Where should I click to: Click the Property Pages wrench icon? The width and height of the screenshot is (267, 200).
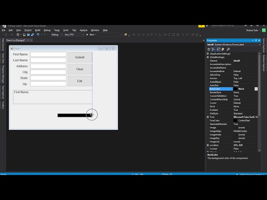click(x=228, y=49)
